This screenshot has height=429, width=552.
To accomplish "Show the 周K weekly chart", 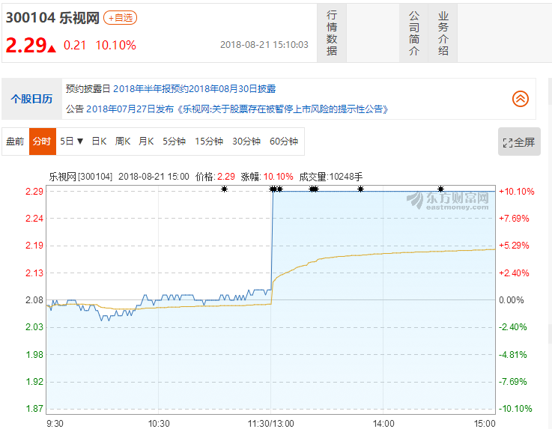I will pyautogui.click(x=123, y=141).
